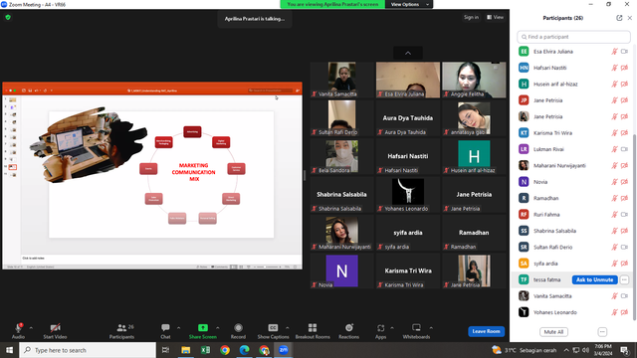Click the green encryption shield icon
637x358 pixels.
point(8,18)
